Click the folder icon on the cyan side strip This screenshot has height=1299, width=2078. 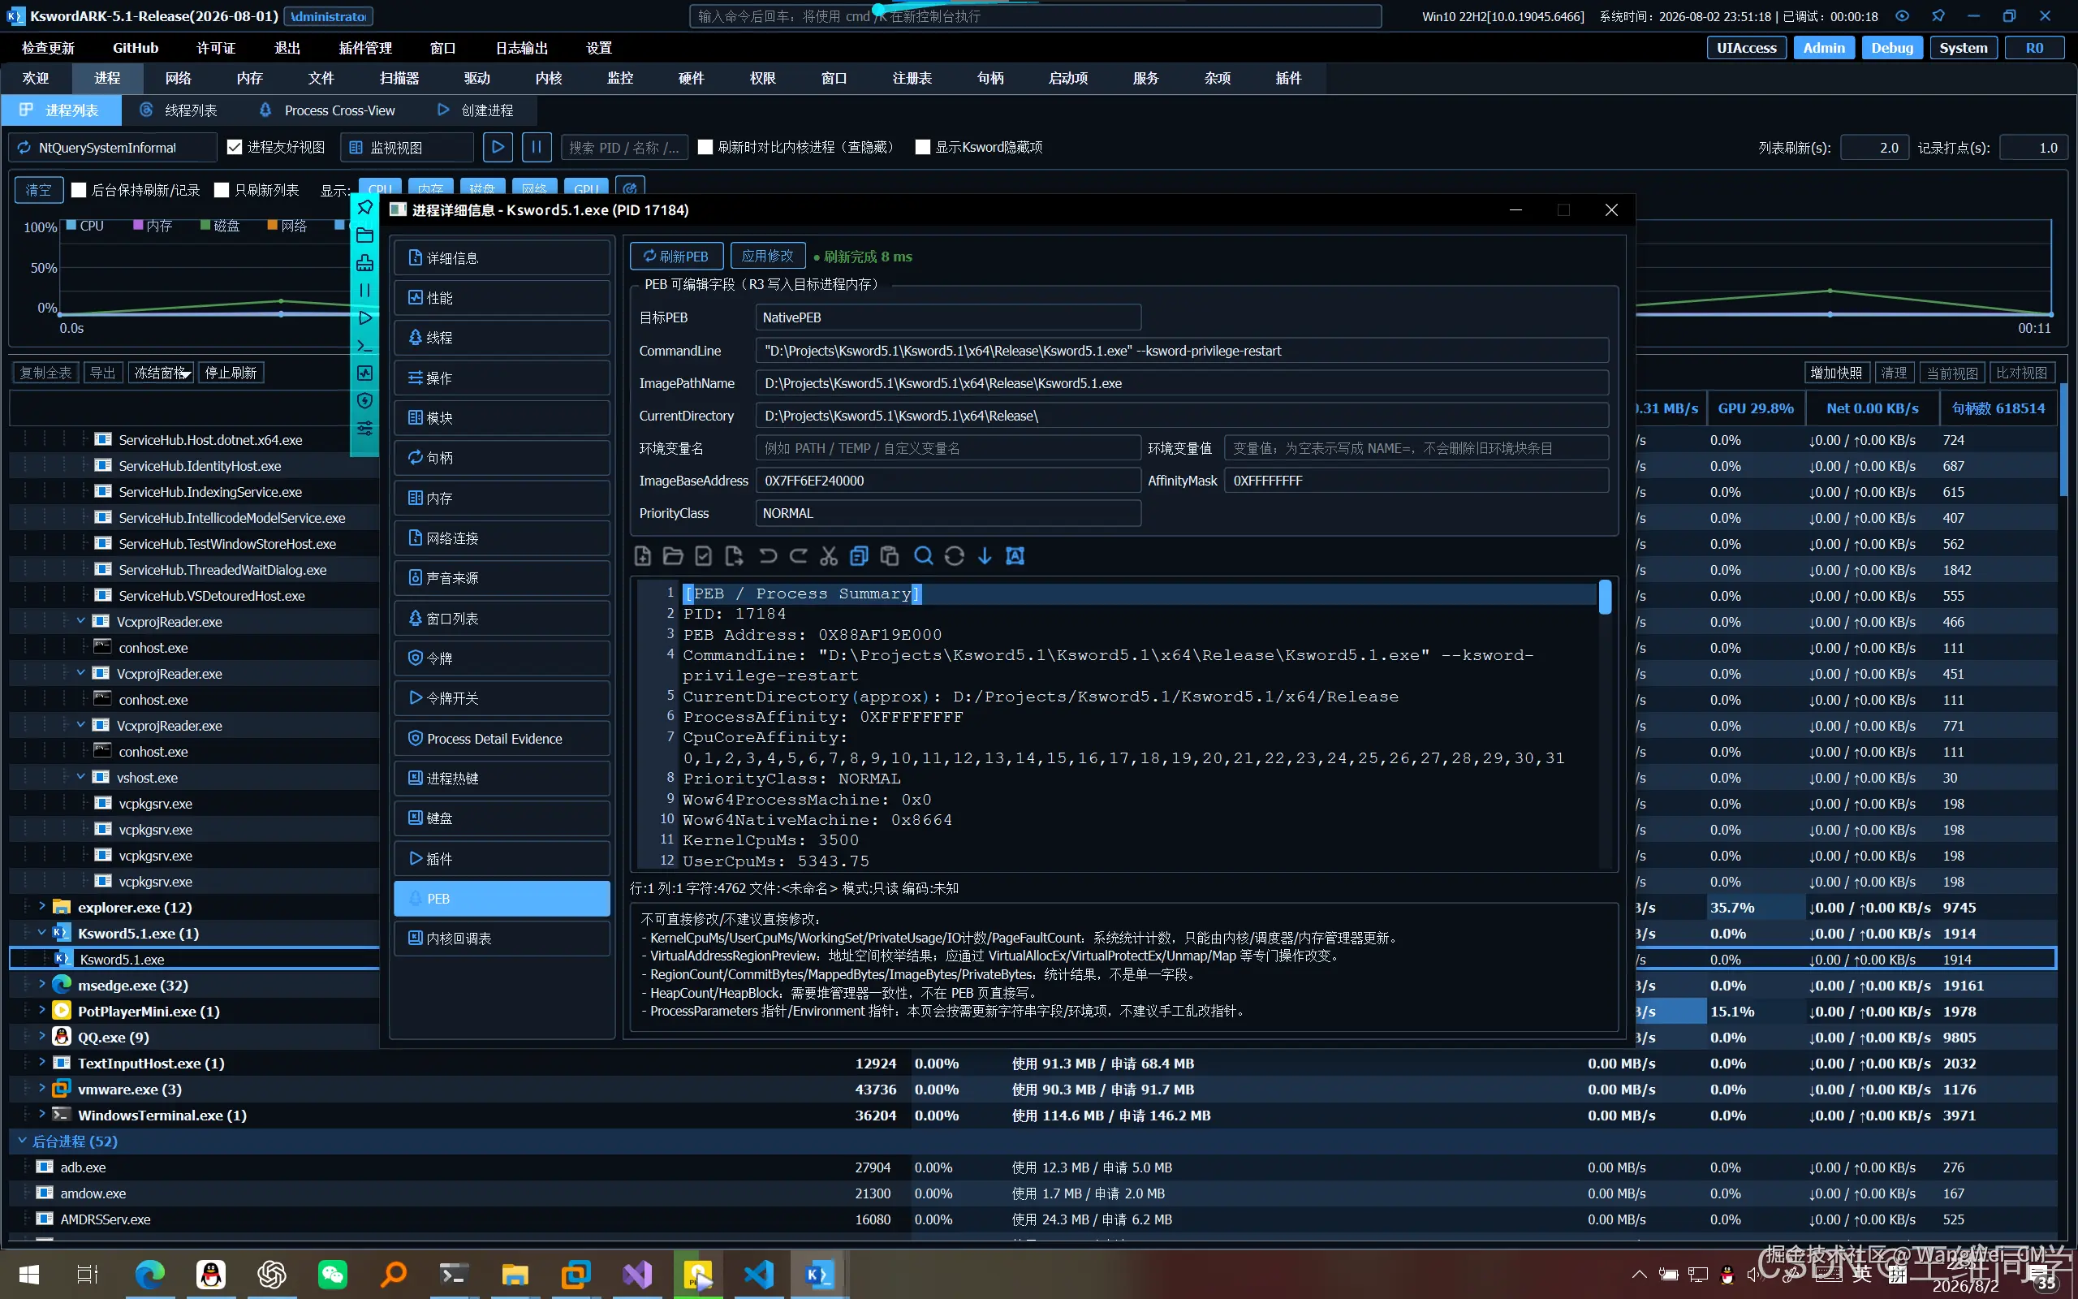365,235
